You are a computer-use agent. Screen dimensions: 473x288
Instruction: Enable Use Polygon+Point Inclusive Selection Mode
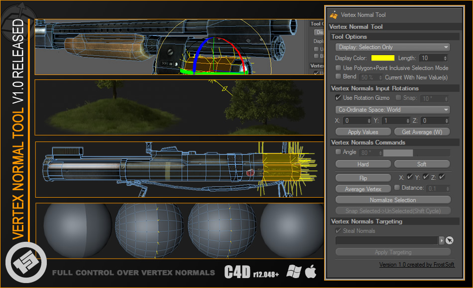point(338,68)
